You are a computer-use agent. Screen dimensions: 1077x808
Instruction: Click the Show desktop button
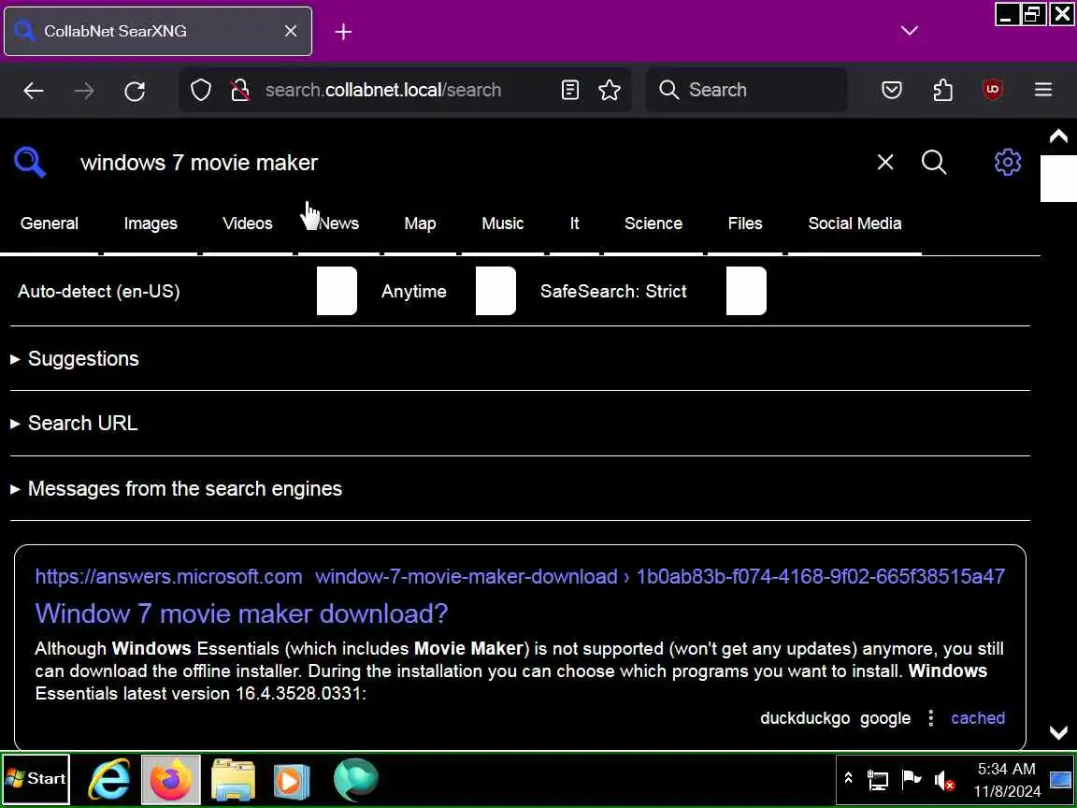pos(1060,779)
